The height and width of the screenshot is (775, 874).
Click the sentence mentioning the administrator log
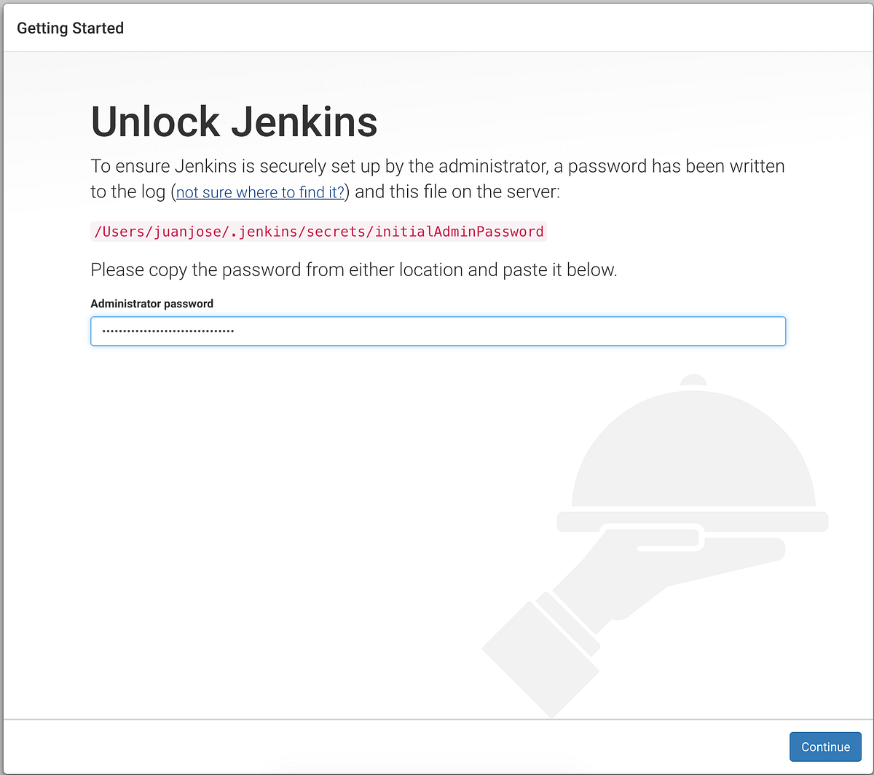click(437, 166)
